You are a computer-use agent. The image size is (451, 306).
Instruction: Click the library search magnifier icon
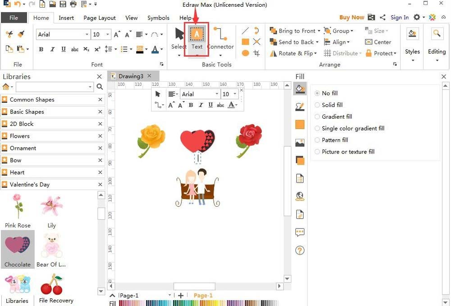pos(100,87)
